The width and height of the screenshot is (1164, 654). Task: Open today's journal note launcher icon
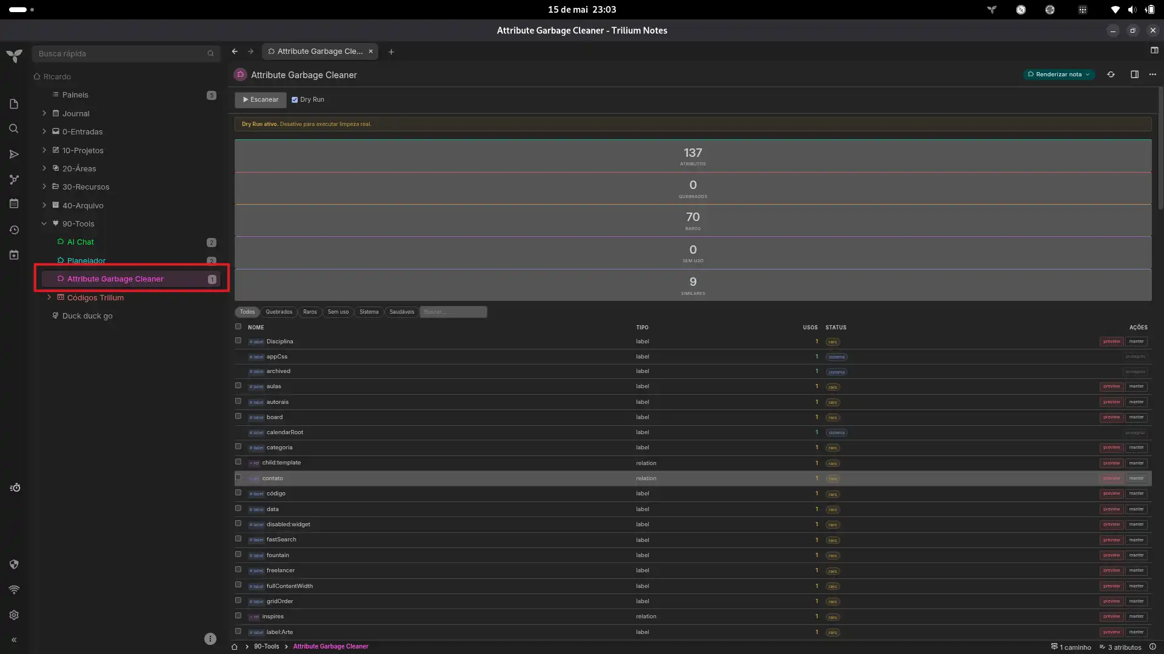14,255
